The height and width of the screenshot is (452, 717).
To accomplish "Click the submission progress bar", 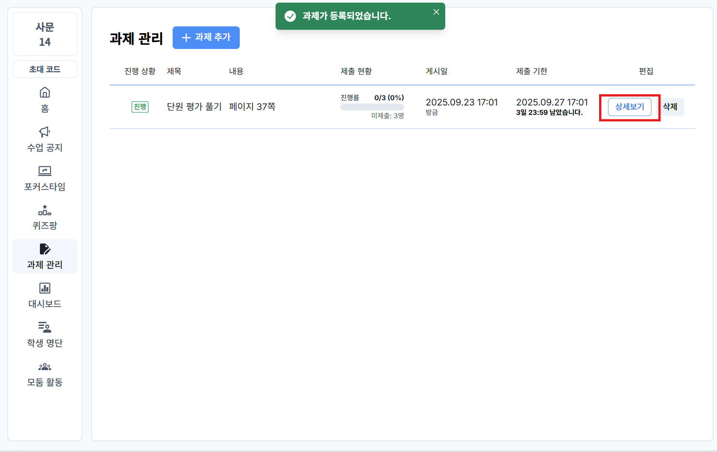I will 372,107.
